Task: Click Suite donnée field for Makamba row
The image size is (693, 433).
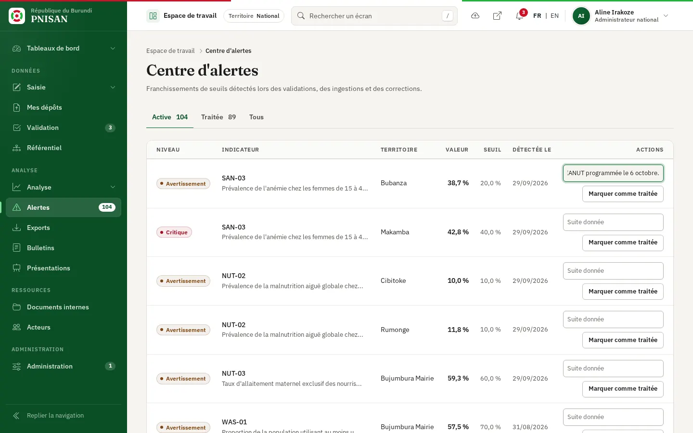Action: coord(613,222)
